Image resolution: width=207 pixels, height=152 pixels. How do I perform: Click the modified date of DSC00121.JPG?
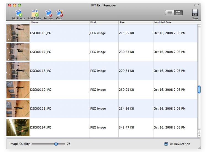(x=169, y=109)
